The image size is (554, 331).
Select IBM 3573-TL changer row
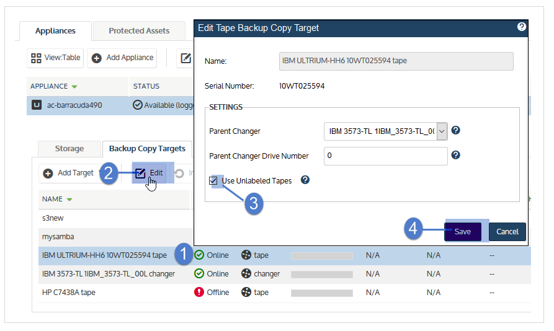[x=284, y=274]
